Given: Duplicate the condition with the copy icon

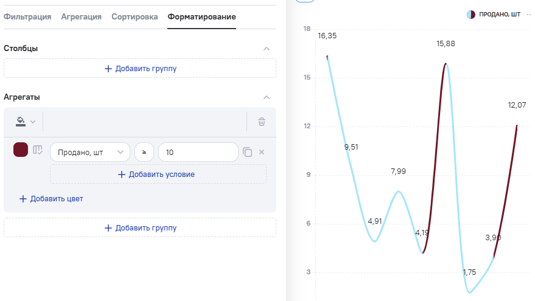Looking at the screenshot, I should [247, 152].
